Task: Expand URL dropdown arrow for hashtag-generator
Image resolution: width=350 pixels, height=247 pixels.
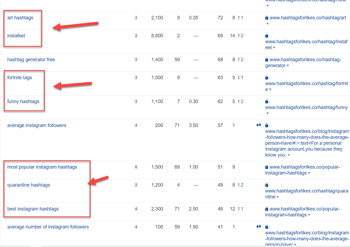Action: (288, 66)
